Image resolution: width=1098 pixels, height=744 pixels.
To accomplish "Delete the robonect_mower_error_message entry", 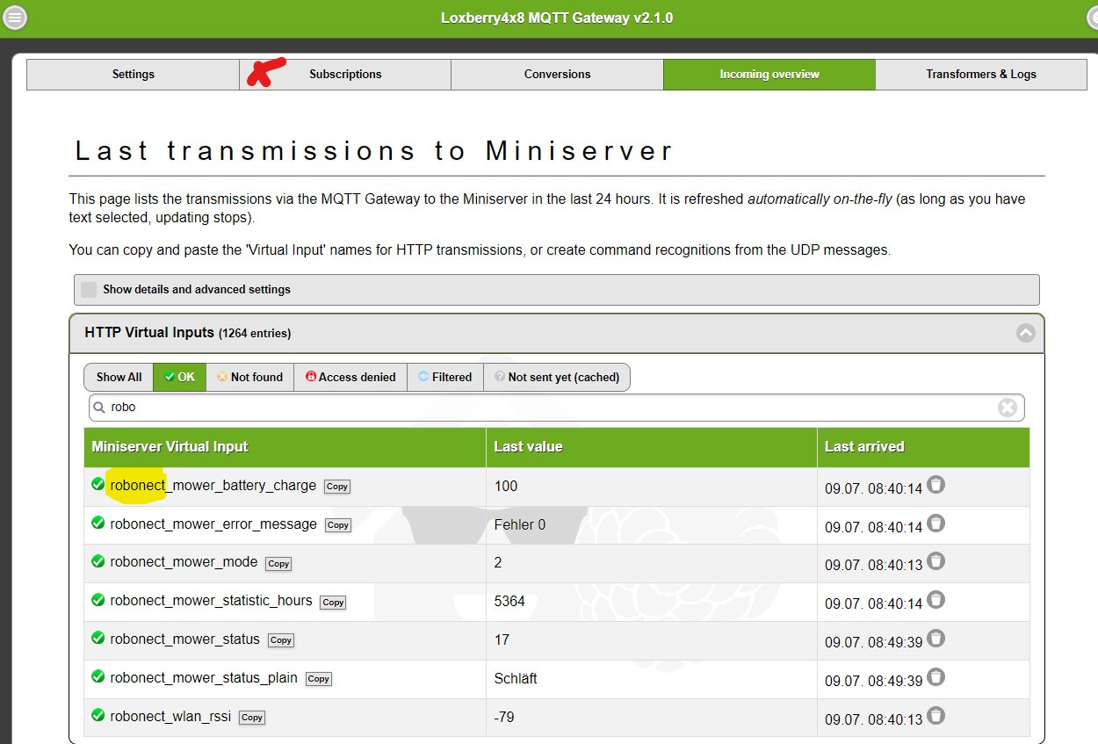I will [936, 523].
